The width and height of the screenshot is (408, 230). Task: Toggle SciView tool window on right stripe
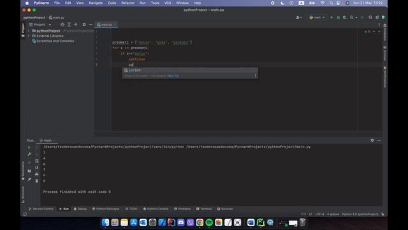pyautogui.click(x=384, y=54)
